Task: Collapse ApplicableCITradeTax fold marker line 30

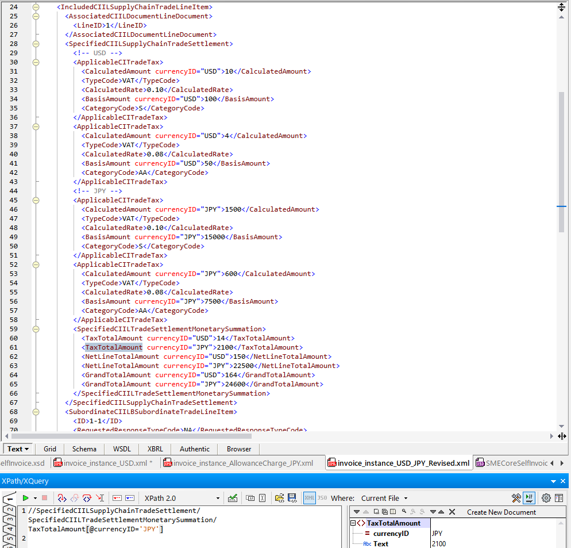Action: tap(36, 62)
